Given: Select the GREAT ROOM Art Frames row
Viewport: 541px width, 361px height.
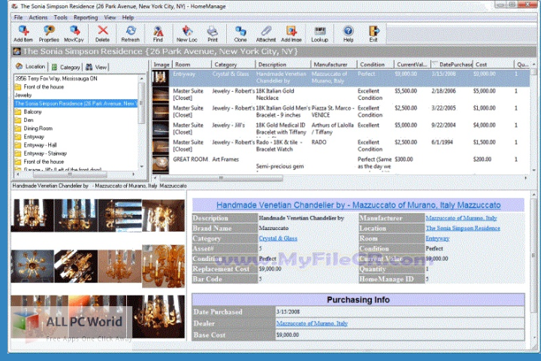Looking at the screenshot, I should tap(340, 164).
